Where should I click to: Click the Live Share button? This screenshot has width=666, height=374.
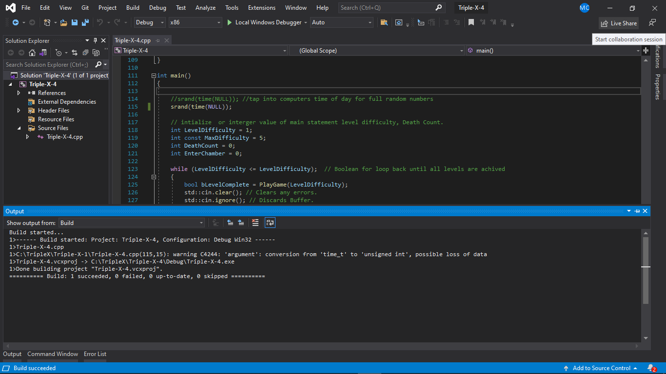(619, 23)
